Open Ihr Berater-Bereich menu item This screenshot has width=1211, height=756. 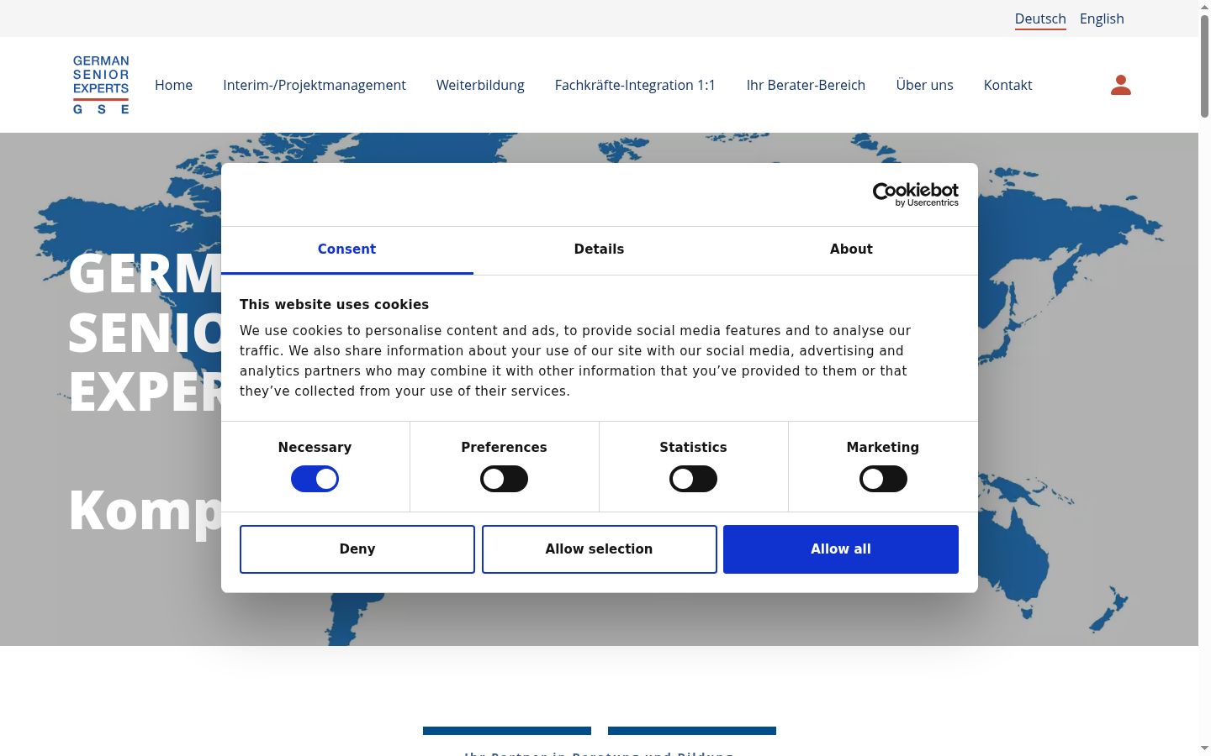[806, 85]
